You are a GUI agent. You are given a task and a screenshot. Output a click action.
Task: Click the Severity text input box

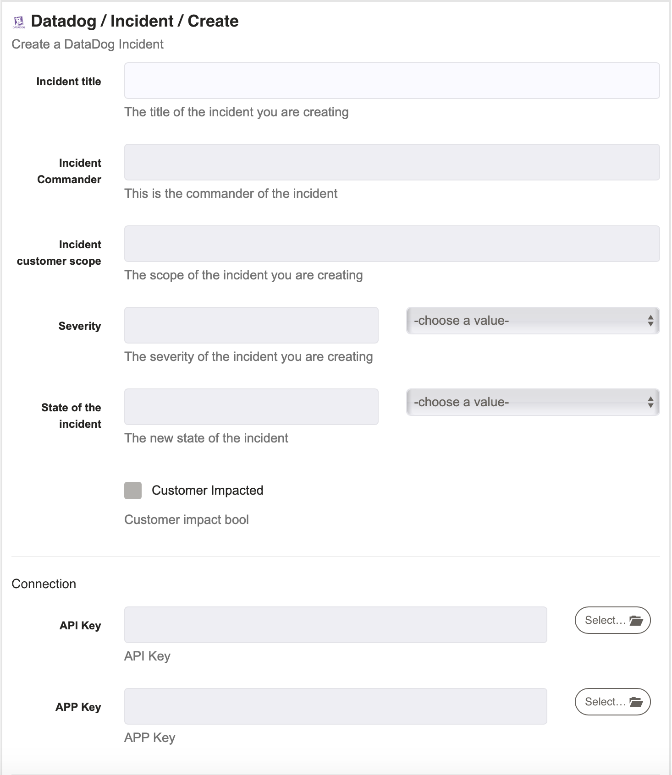click(x=251, y=325)
